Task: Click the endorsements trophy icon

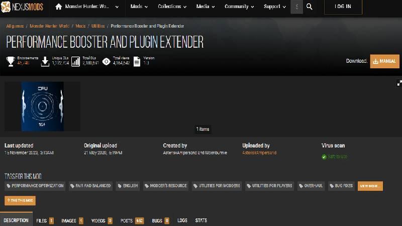Action: tap(11, 61)
